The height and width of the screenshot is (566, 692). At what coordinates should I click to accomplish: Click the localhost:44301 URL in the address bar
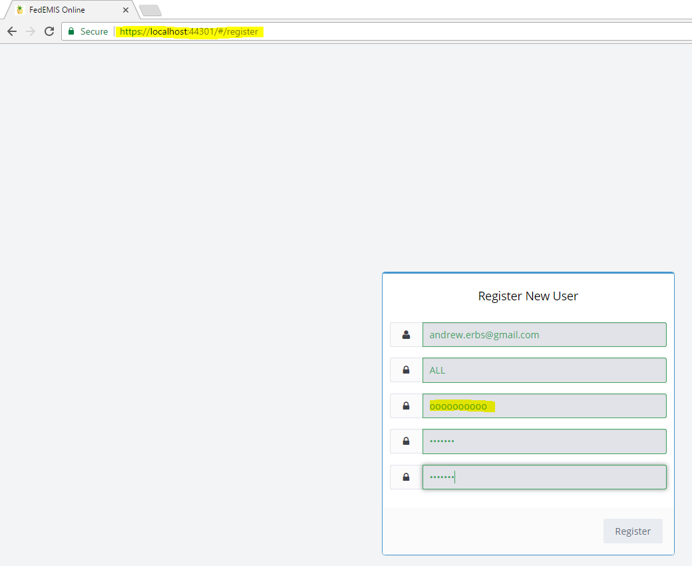189,31
